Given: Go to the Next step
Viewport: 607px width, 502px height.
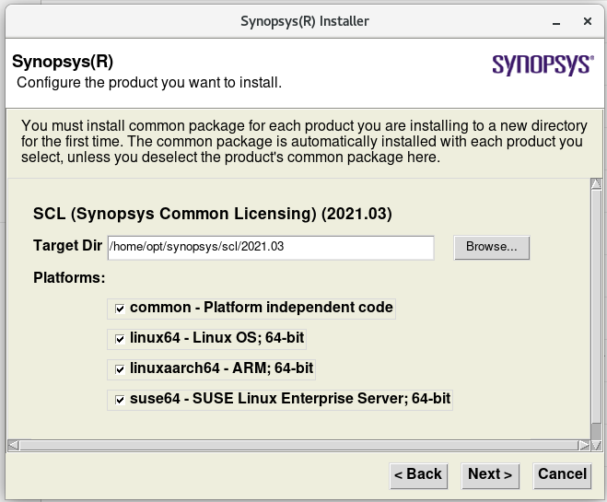Looking at the screenshot, I should (490, 475).
